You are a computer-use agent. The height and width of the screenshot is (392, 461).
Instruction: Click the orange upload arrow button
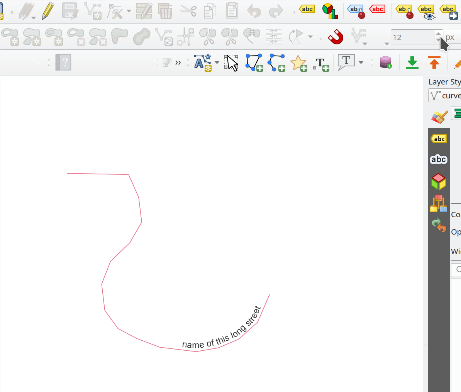[x=434, y=63]
